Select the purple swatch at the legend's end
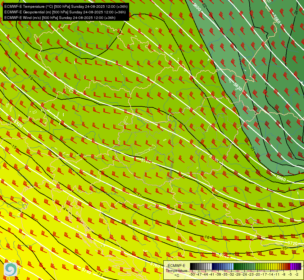304x280 pixels. (x=300, y=267)
